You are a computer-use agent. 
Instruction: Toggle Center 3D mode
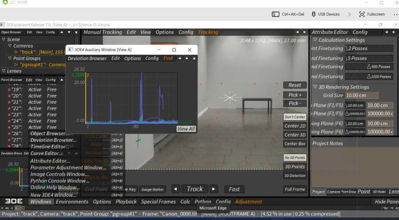click(x=295, y=135)
